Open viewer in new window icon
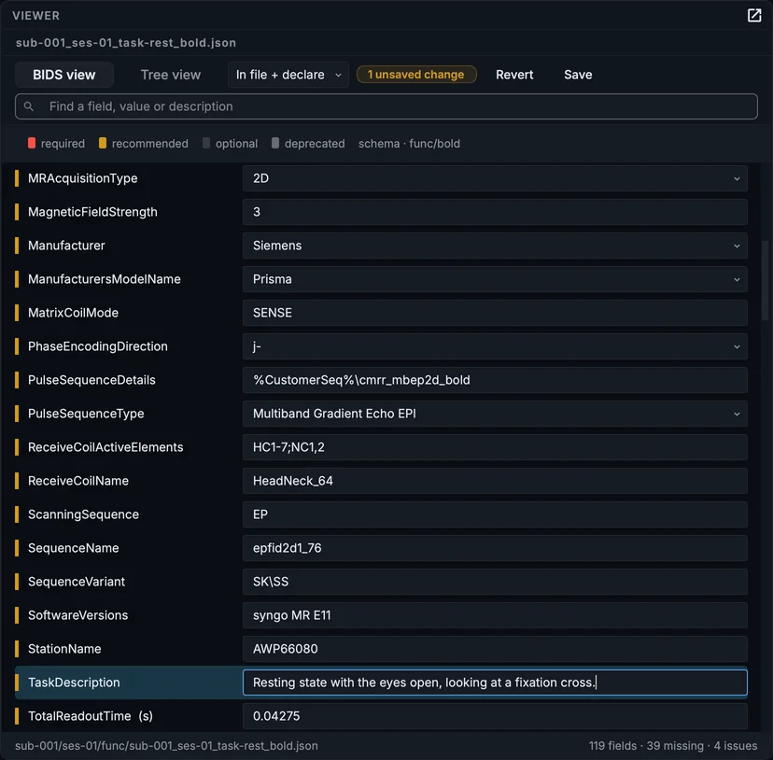The image size is (773, 760). coord(753,15)
